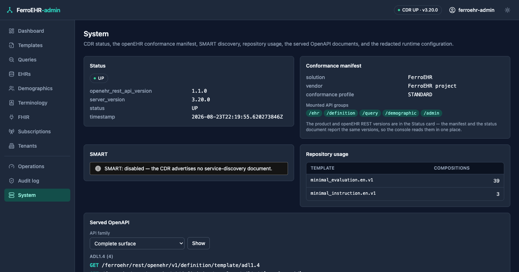Navigate to EHRs
Viewport: 519px width, 272px height.
(37, 74)
